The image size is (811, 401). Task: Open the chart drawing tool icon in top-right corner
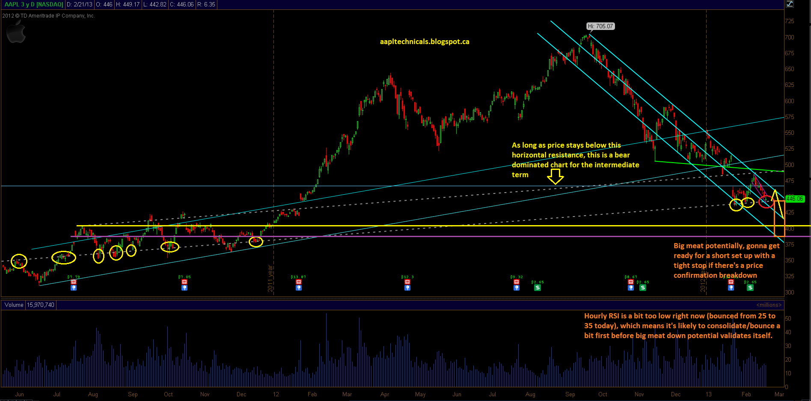[x=790, y=4]
